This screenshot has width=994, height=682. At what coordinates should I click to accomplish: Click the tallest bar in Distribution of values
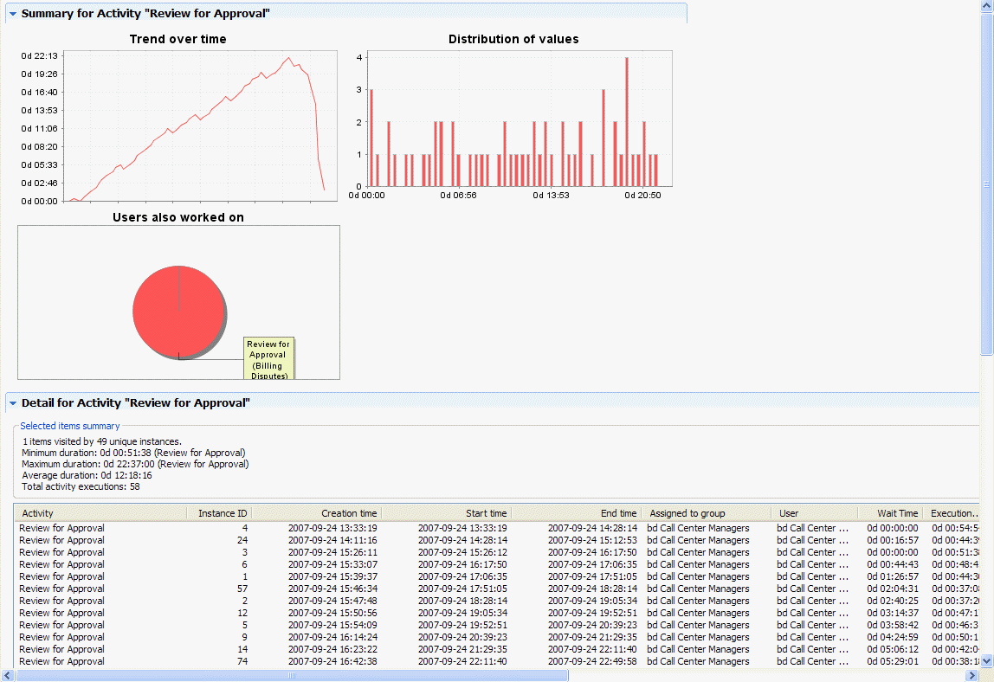point(626,122)
